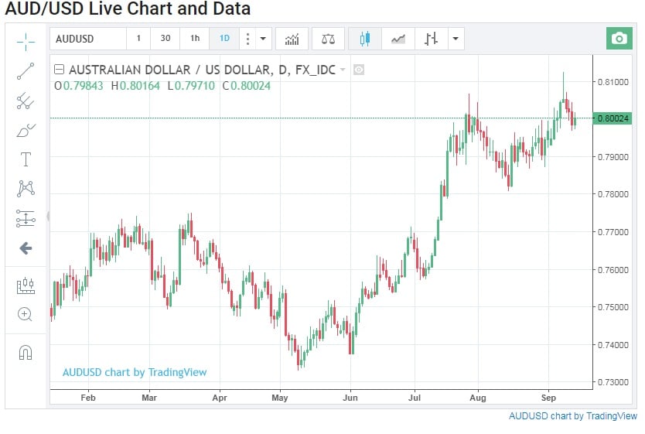Select the crosshair cursor tool
The image size is (645, 434).
click(x=26, y=41)
